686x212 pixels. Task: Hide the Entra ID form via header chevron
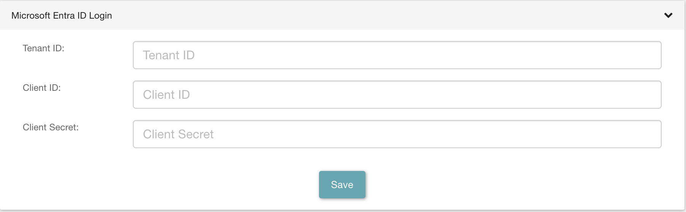tap(668, 16)
